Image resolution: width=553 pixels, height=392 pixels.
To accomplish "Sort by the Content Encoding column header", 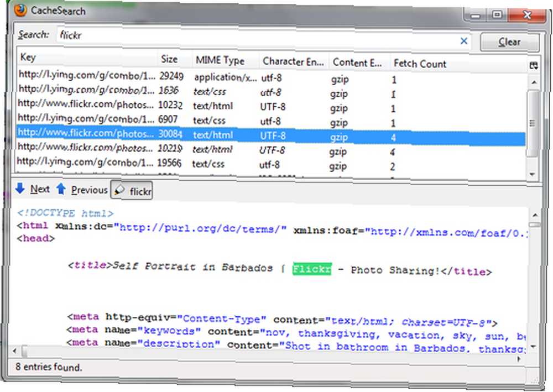I will point(359,62).
